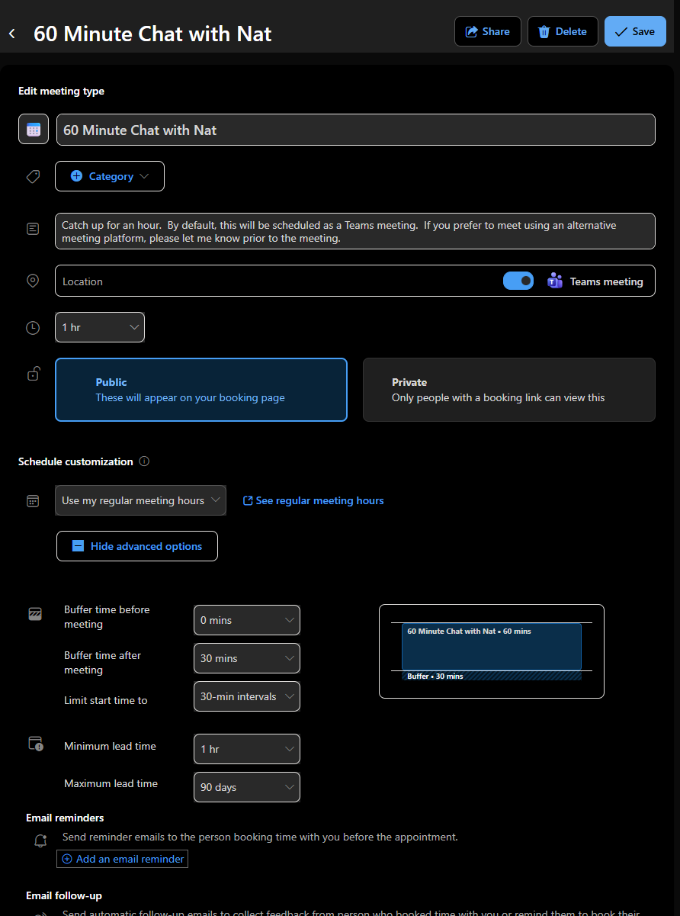680x916 pixels.
Task: Click the 'Buffer time before meeting' label
Action: click(x=107, y=617)
